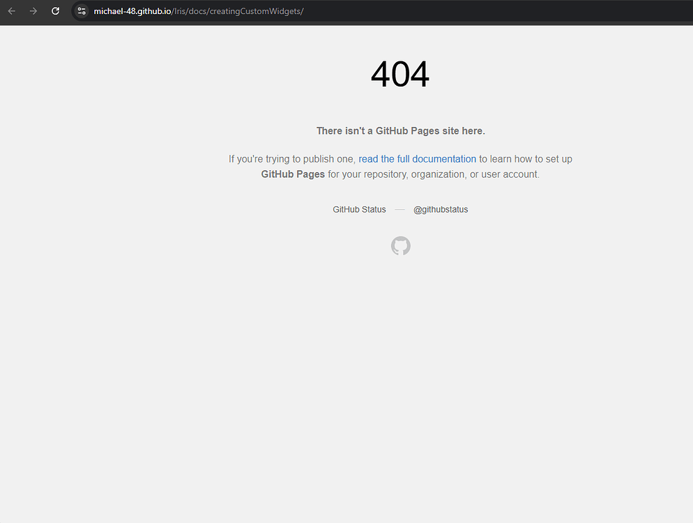Click the large 404 heading

click(400, 74)
